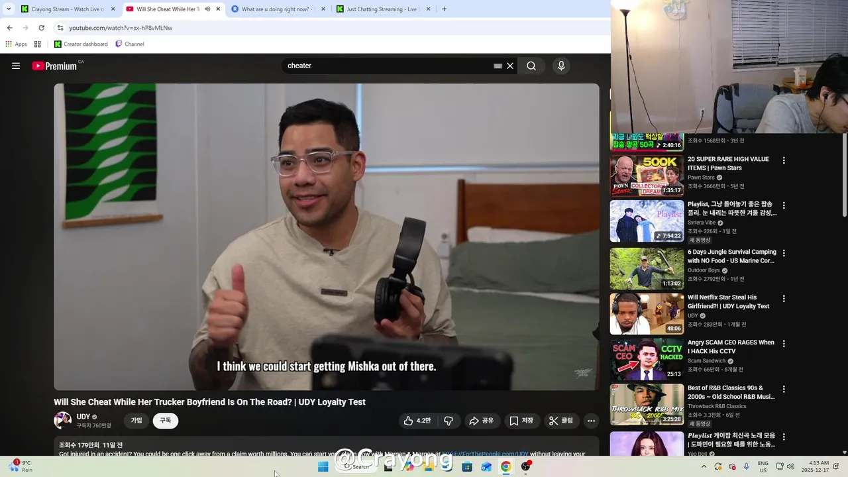Open the UDY channel avatar
The height and width of the screenshot is (477, 848).
pyautogui.click(x=62, y=421)
